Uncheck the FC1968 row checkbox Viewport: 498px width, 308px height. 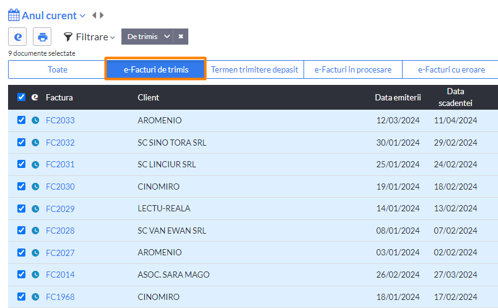pyautogui.click(x=21, y=297)
